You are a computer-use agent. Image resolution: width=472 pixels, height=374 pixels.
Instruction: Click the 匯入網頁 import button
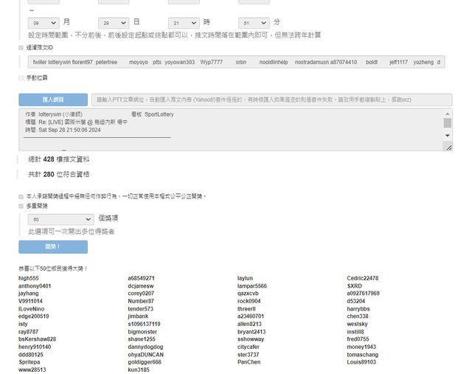click(x=52, y=100)
